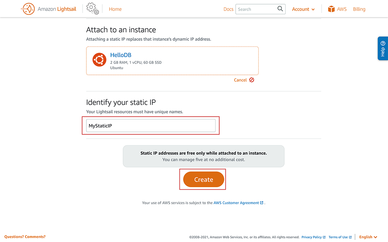Click the Ubuntu logo of HelloDB
The image size is (388, 242).
pos(100,60)
